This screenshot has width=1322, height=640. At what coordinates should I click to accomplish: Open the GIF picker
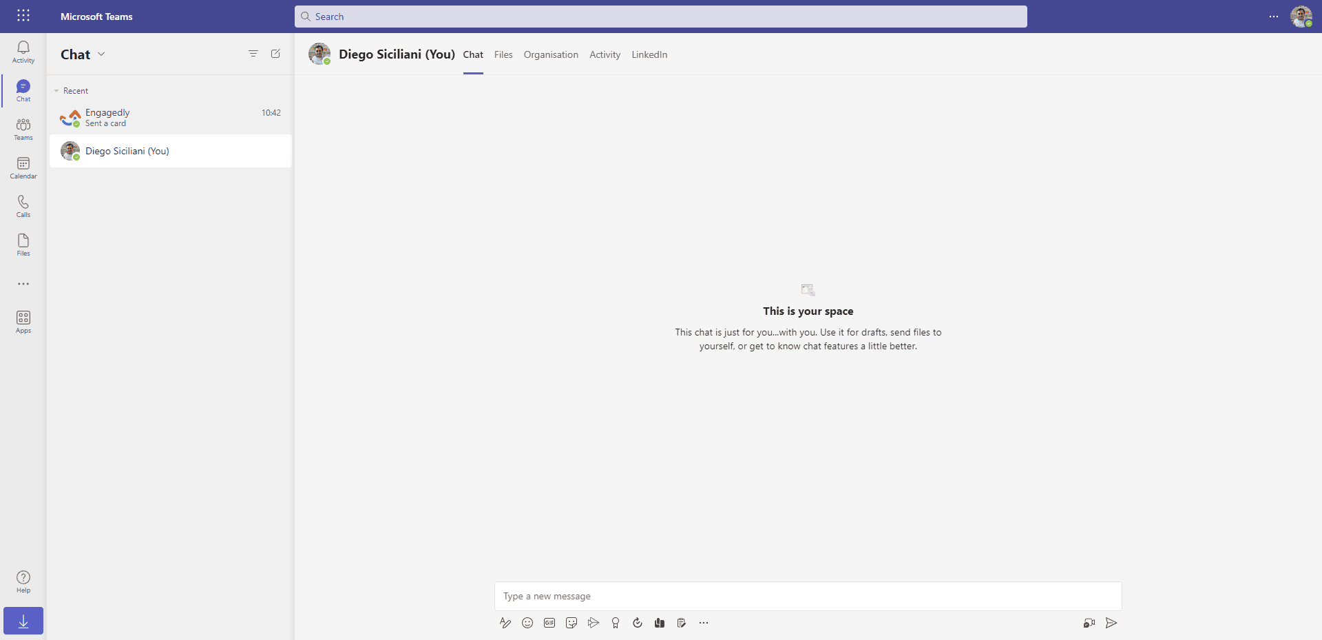pos(549,623)
